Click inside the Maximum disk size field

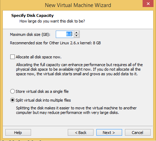coord(65,34)
